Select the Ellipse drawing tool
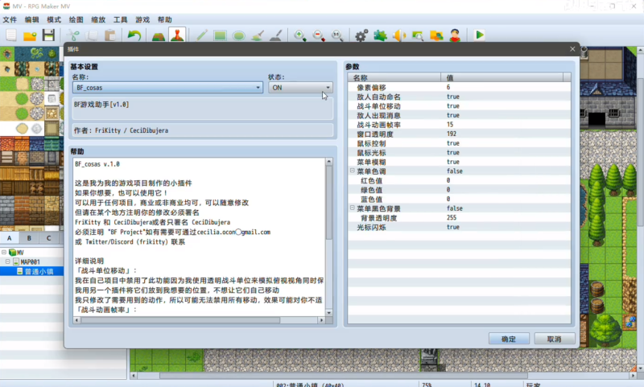The width and height of the screenshot is (644, 387). coord(238,35)
